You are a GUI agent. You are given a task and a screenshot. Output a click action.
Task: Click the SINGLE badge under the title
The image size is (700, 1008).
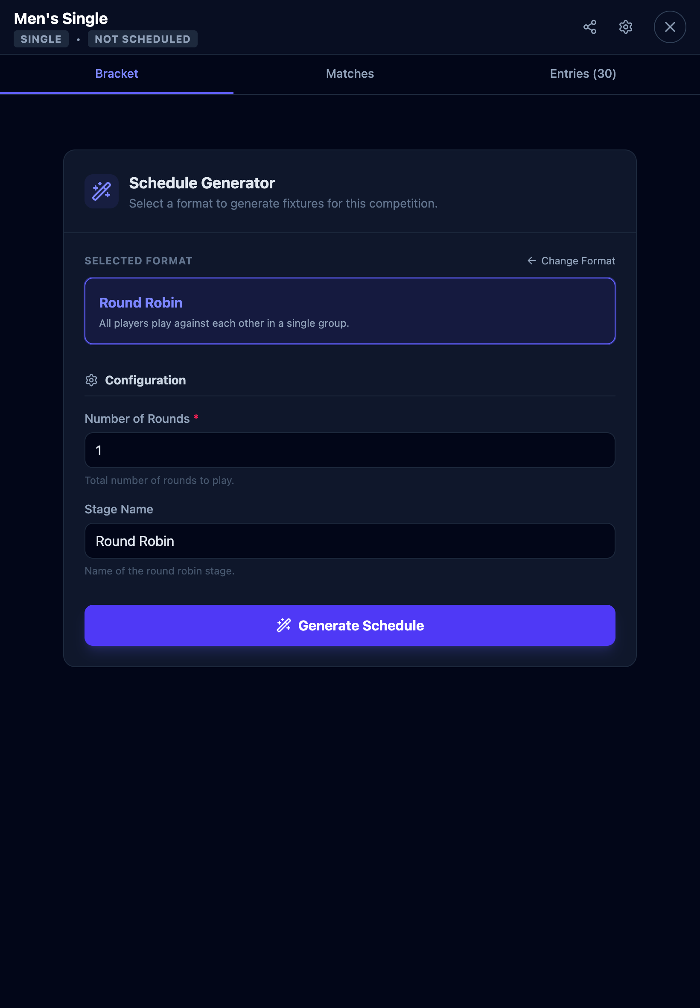(41, 39)
